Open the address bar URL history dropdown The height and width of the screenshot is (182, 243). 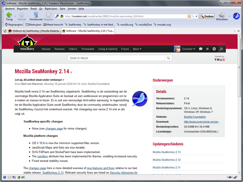coord(196,16)
